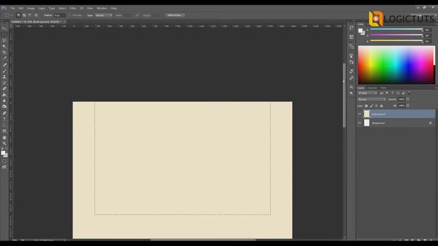Select the Brush tool
The height and width of the screenshot is (246, 438).
pyautogui.click(x=4, y=70)
